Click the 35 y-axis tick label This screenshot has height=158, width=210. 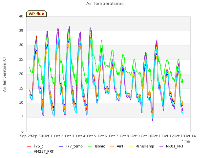[x=21, y=31]
